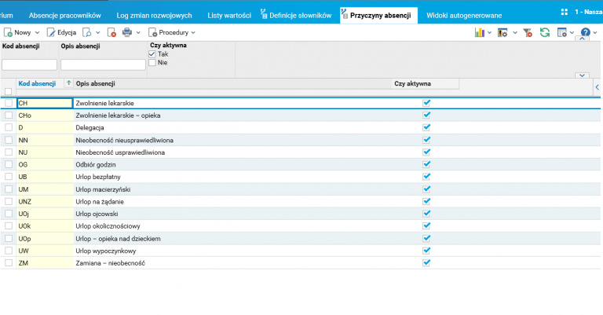Expand filter panel using down chevron

coord(582,75)
